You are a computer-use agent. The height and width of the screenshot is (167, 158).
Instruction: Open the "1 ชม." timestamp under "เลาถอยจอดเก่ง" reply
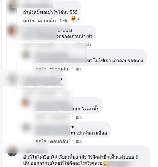(x=77, y=69)
